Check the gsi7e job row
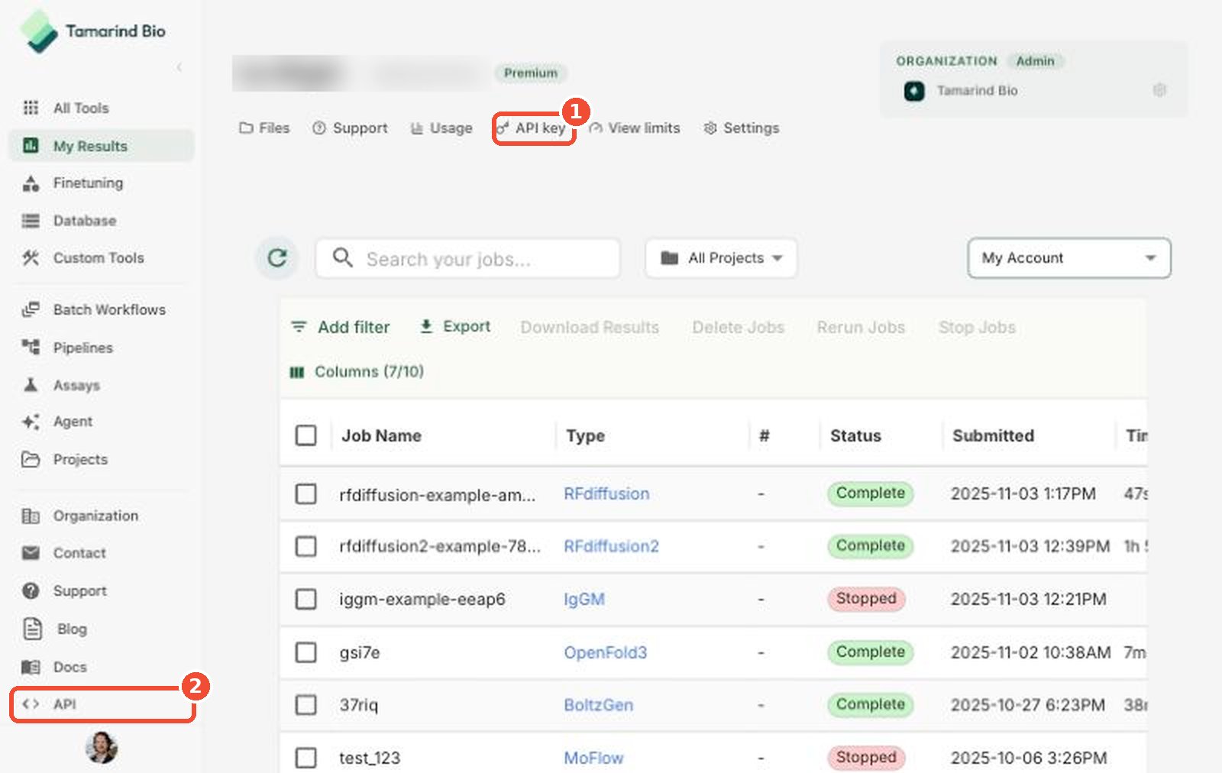Viewport: 1222px width, 773px height. [x=306, y=652]
